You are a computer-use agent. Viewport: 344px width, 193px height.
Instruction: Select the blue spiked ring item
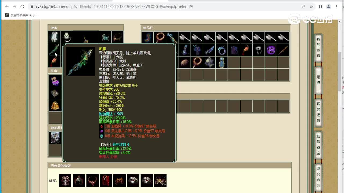point(221,50)
